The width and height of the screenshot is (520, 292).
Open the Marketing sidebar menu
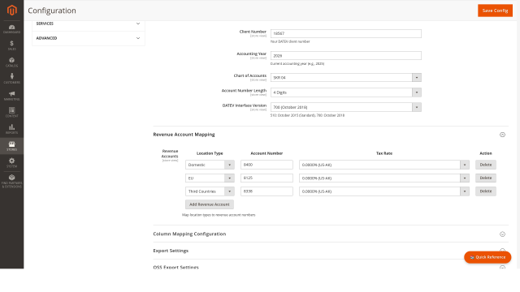coord(11,96)
